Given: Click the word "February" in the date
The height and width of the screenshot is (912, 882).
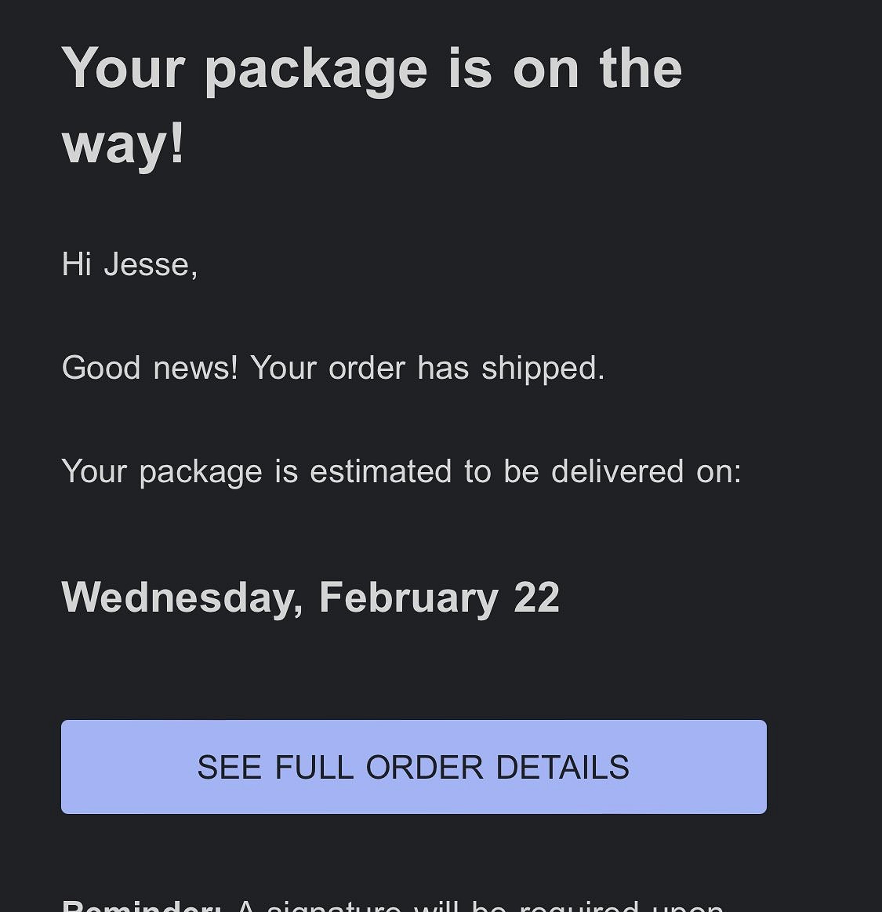Looking at the screenshot, I should [x=408, y=598].
